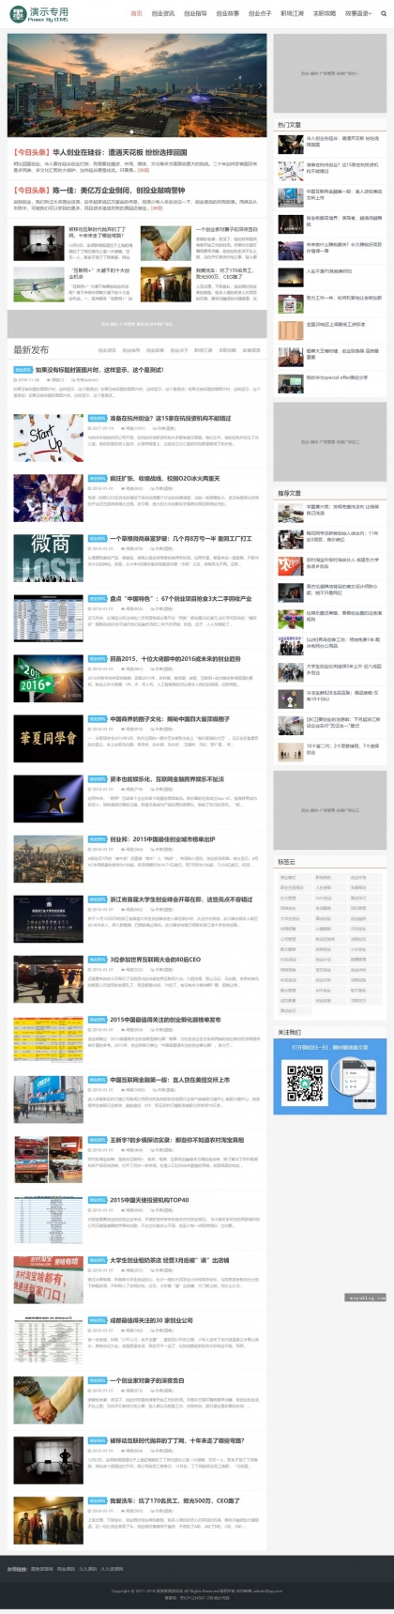Expand the 故事语录 dropdown menu
This screenshot has height=1614, width=394.
click(359, 14)
